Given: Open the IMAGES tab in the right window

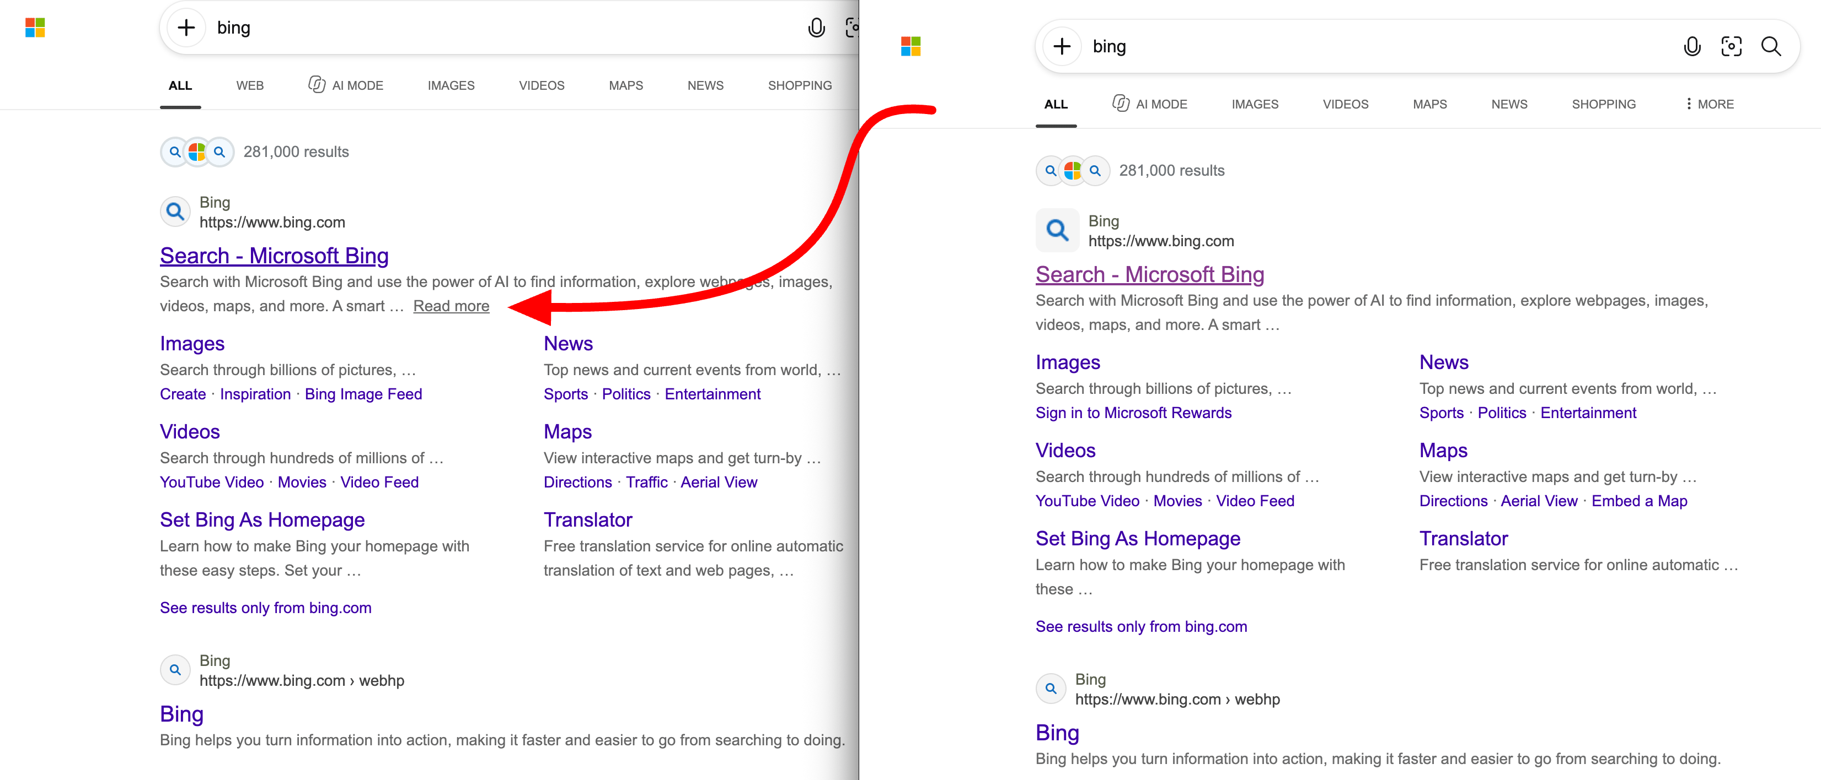Looking at the screenshot, I should tap(1255, 105).
